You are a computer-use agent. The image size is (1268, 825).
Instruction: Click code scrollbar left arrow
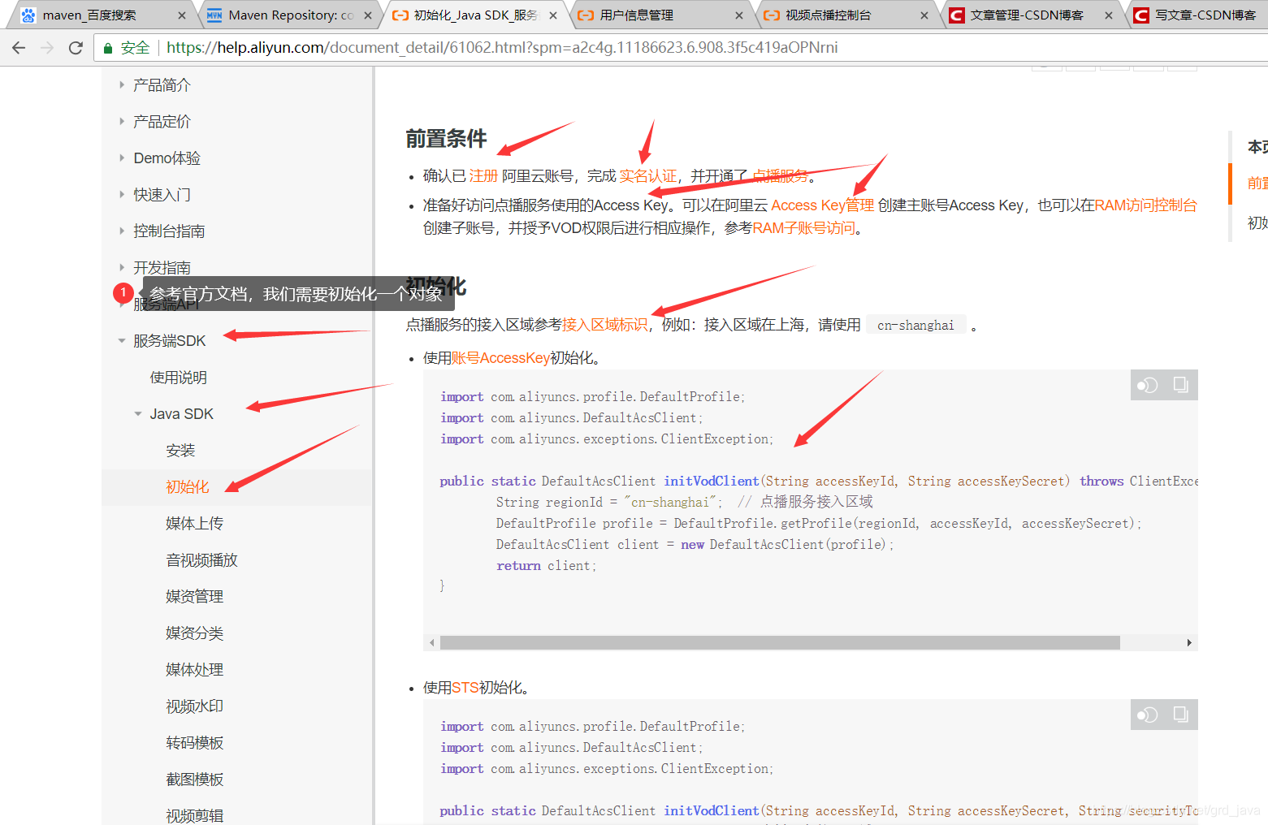[x=431, y=642]
